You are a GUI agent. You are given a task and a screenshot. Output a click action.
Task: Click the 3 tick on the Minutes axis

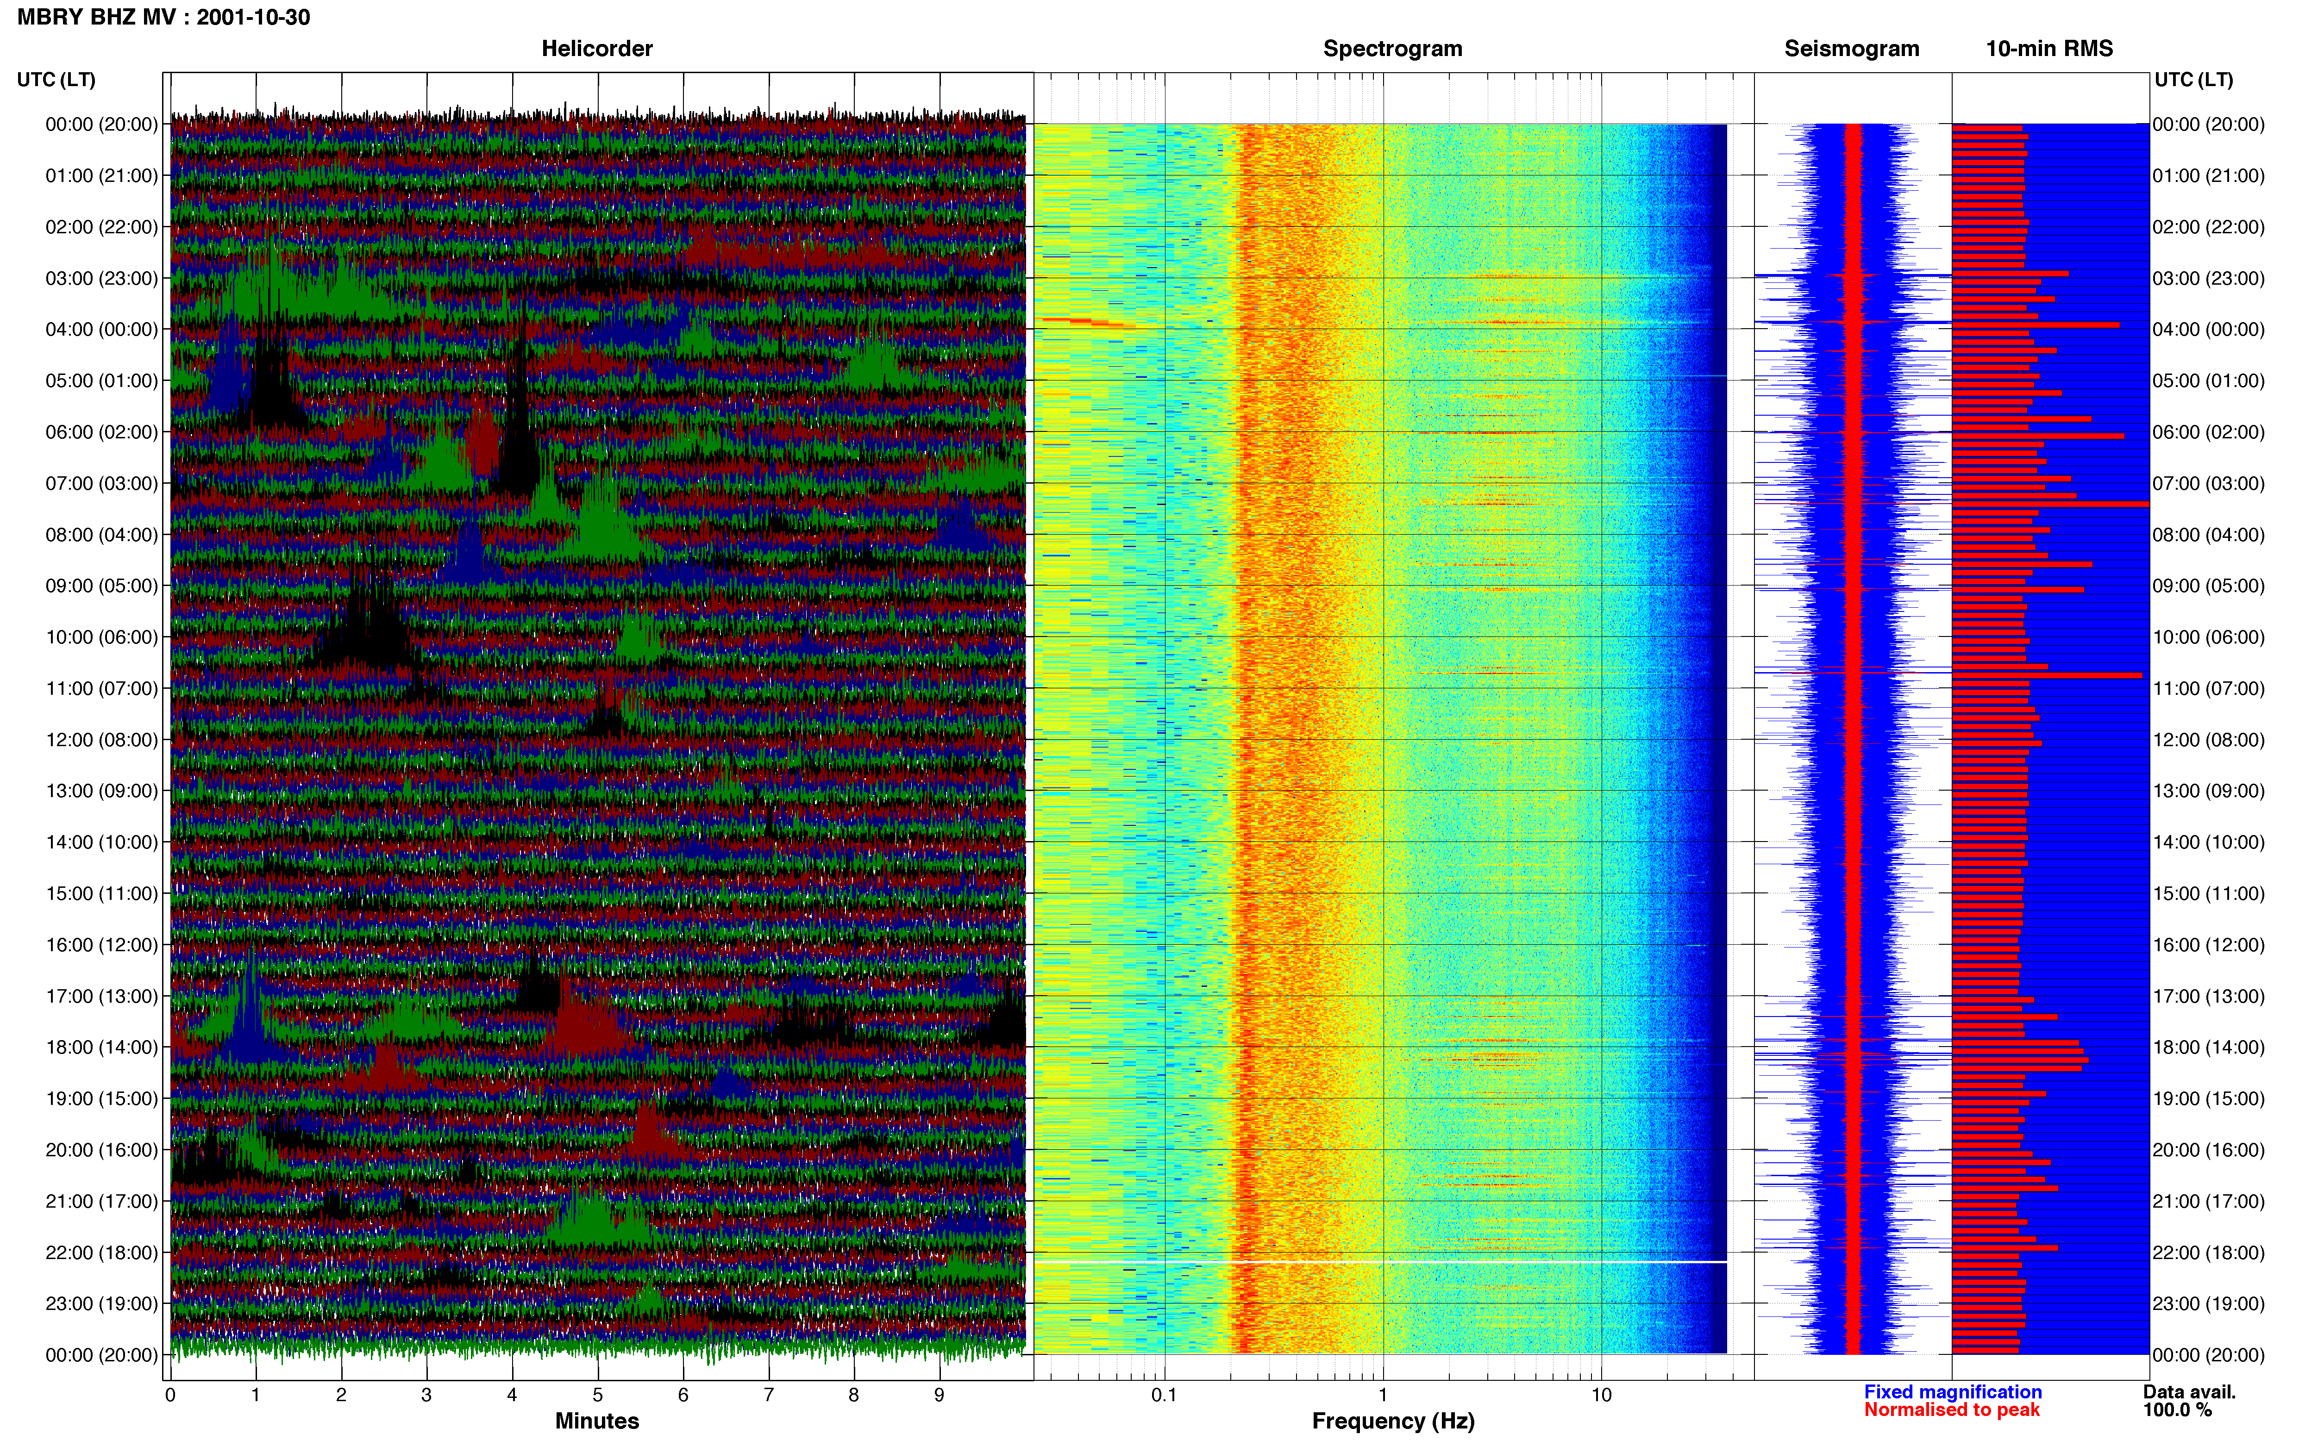point(427,1394)
